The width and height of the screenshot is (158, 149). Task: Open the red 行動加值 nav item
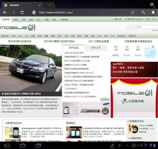click(x=132, y=36)
